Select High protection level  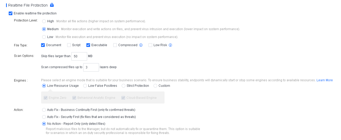tap(44, 21)
